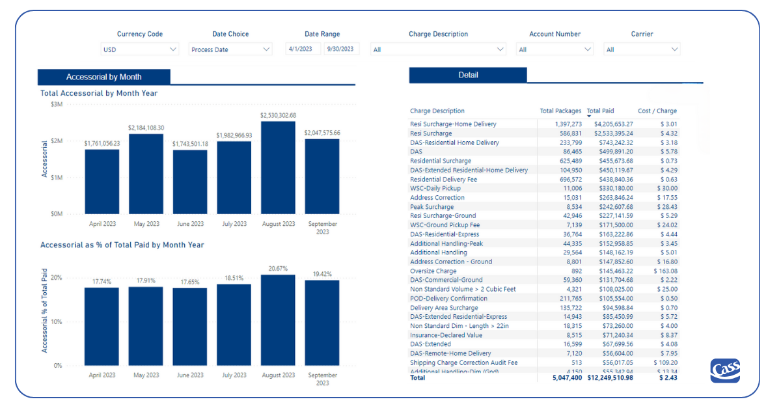Select the Detail tab
This screenshot has width=781, height=408.
(x=467, y=75)
